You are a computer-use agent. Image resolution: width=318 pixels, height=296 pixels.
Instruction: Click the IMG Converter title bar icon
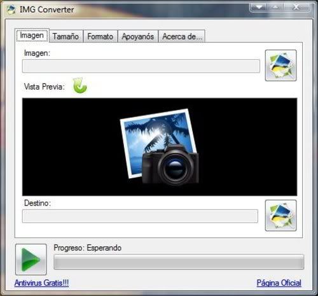click(11, 10)
